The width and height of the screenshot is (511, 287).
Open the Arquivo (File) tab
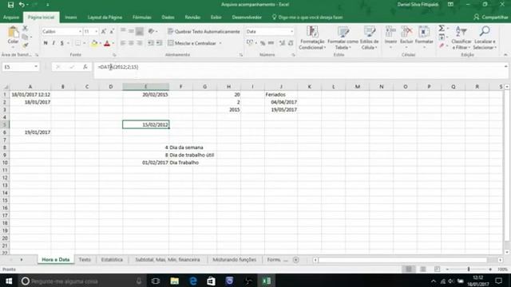(x=11, y=18)
